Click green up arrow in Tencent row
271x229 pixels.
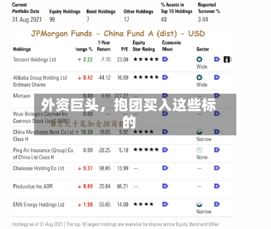tap(79, 60)
